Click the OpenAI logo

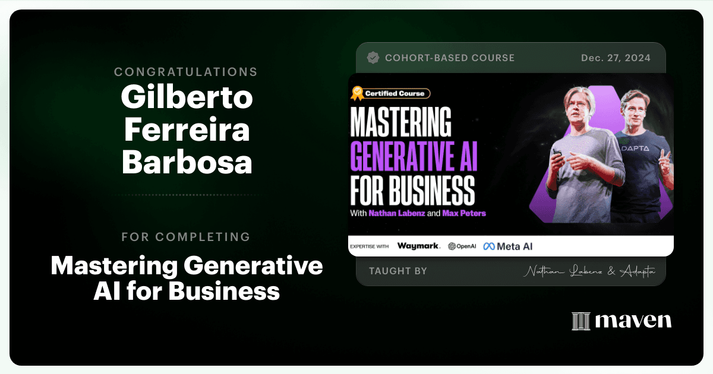pos(462,246)
